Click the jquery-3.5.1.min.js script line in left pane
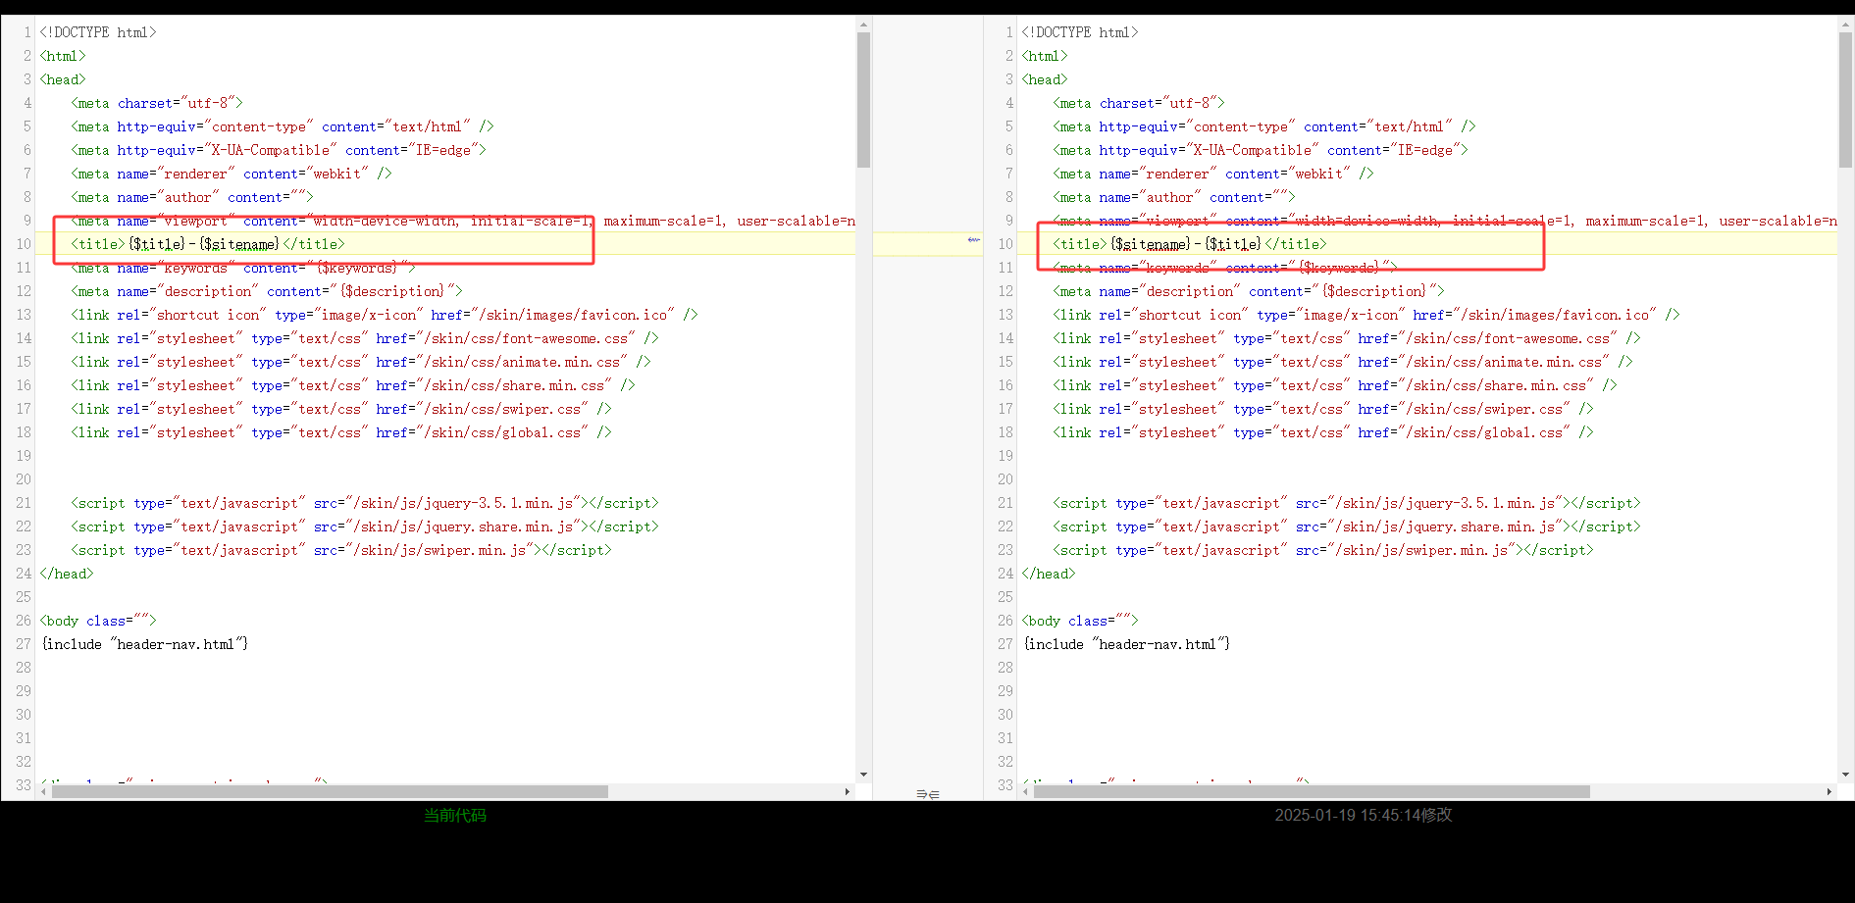The height and width of the screenshot is (903, 1855). click(365, 503)
